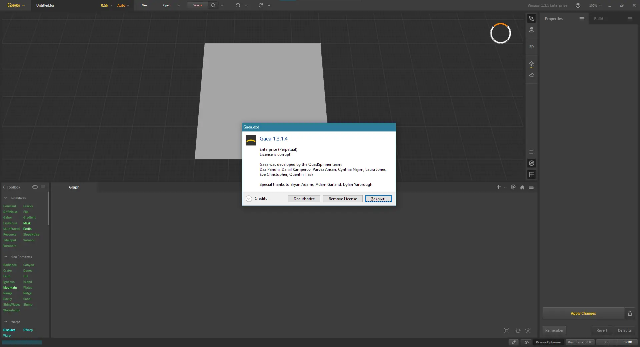Click the refresh loop icon in graph corner
The image size is (640, 347).
(x=518, y=331)
